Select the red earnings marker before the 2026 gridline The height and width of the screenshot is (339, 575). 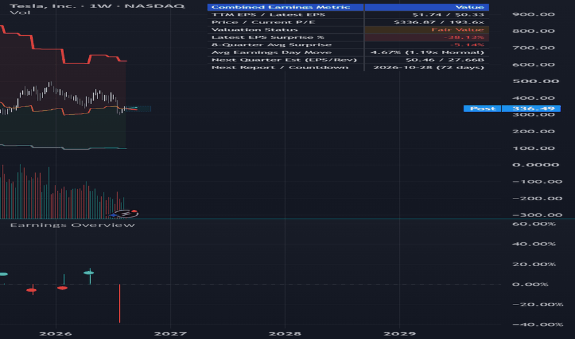31,290
